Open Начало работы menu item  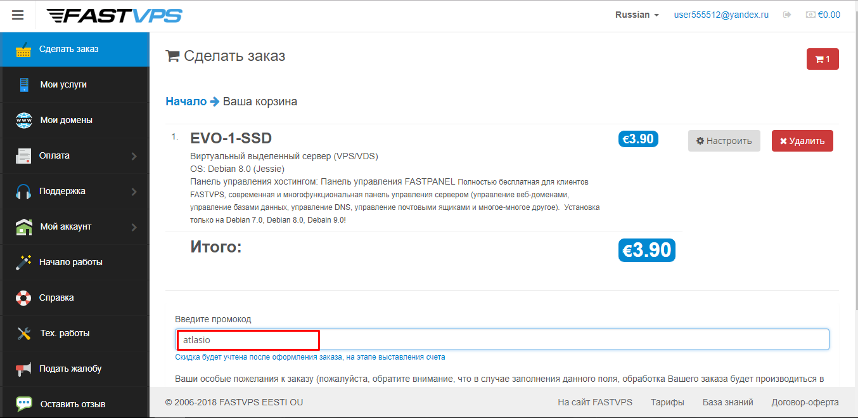click(70, 262)
